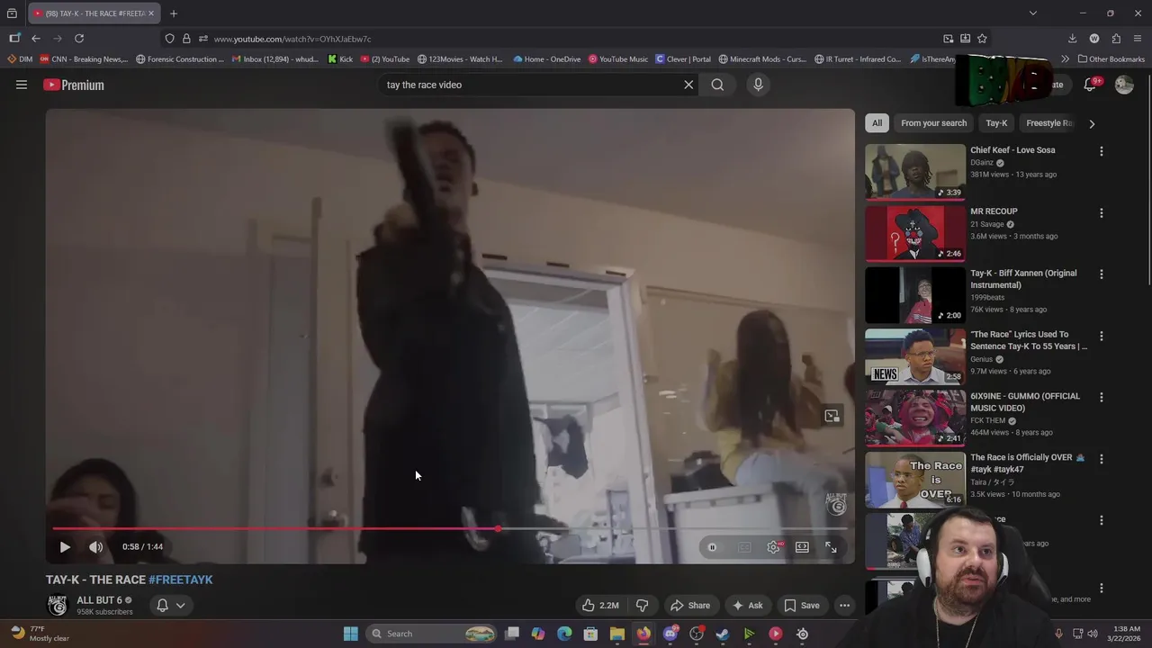Open the player settings gear
The width and height of the screenshot is (1152, 648).
[773, 547]
